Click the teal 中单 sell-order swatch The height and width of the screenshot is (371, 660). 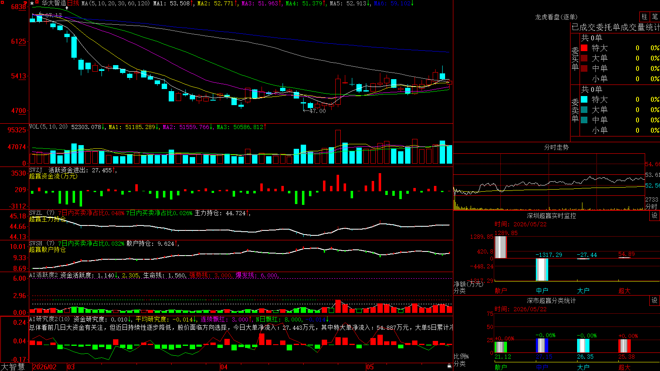click(x=584, y=120)
